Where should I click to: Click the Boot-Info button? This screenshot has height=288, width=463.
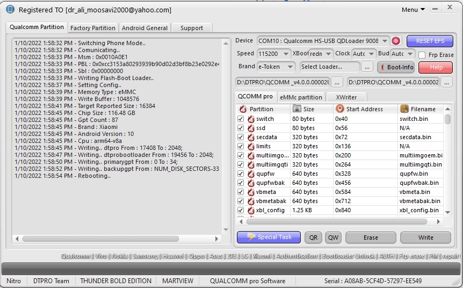pyautogui.click(x=396, y=67)
